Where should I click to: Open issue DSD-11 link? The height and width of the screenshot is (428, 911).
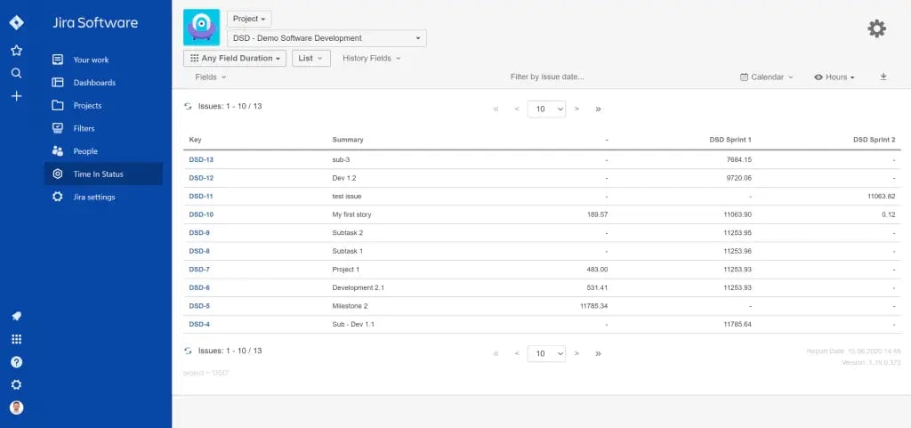(x=201, y=197)
